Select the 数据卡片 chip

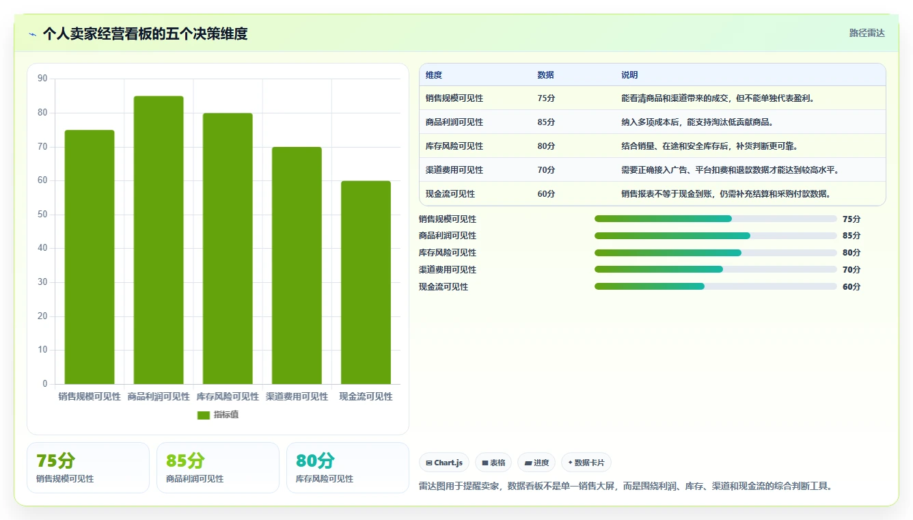tap(586, 463)
